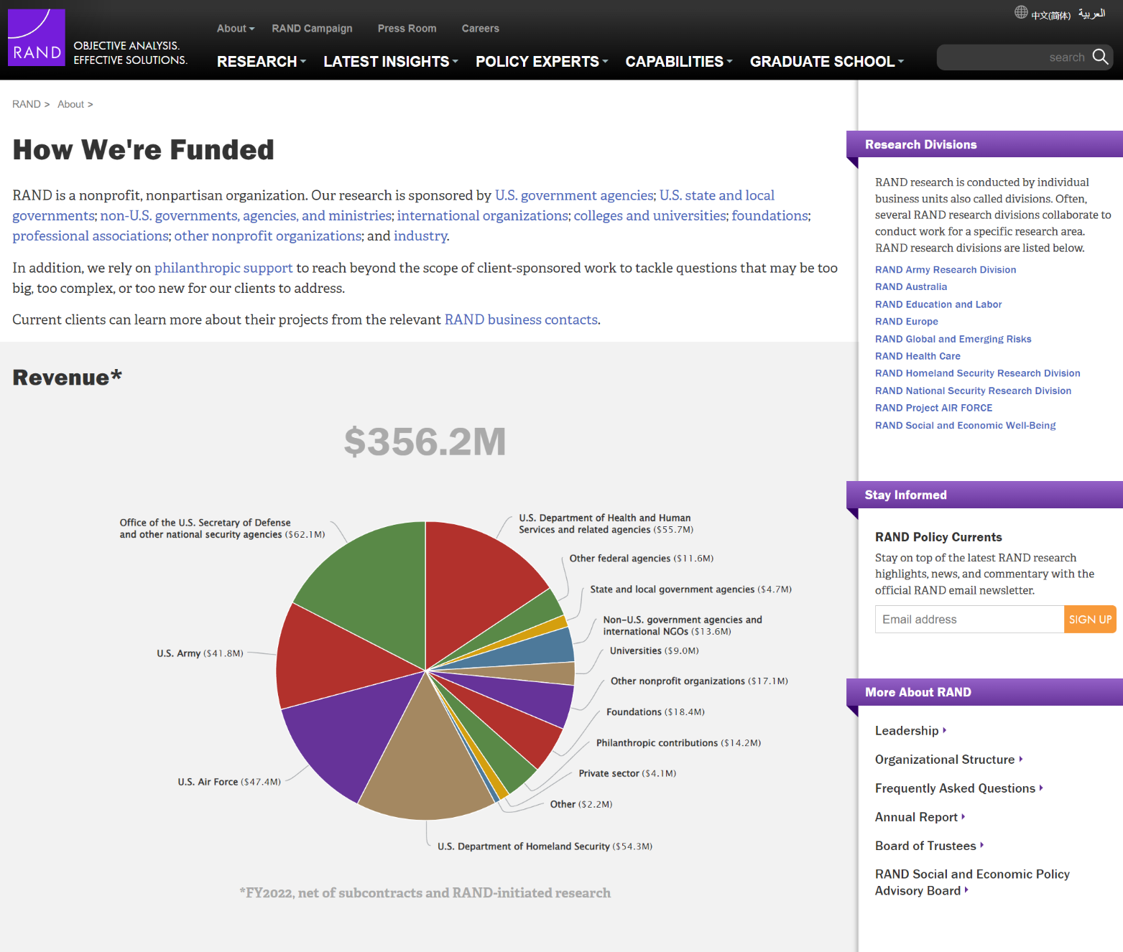
Task: Open the philanthropic support link
Action: (x=223, y=268)
